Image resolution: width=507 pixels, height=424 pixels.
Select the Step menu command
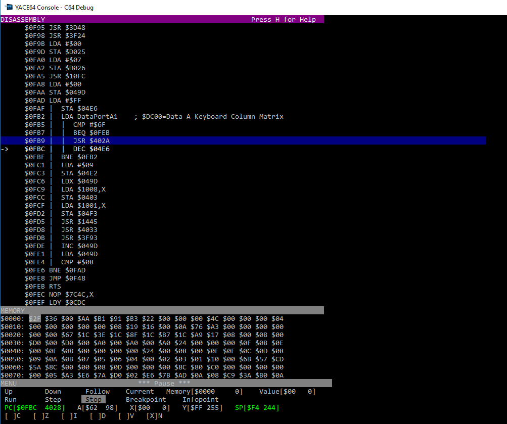(x=53, y=399)
